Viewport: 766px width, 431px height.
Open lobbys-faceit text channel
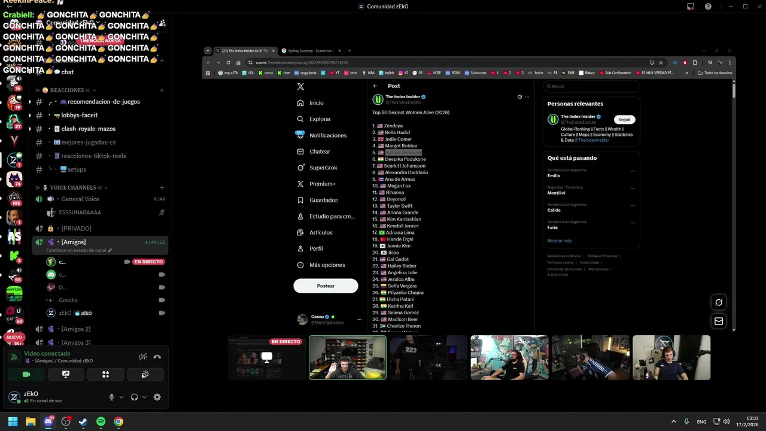(x=100, y=115)
